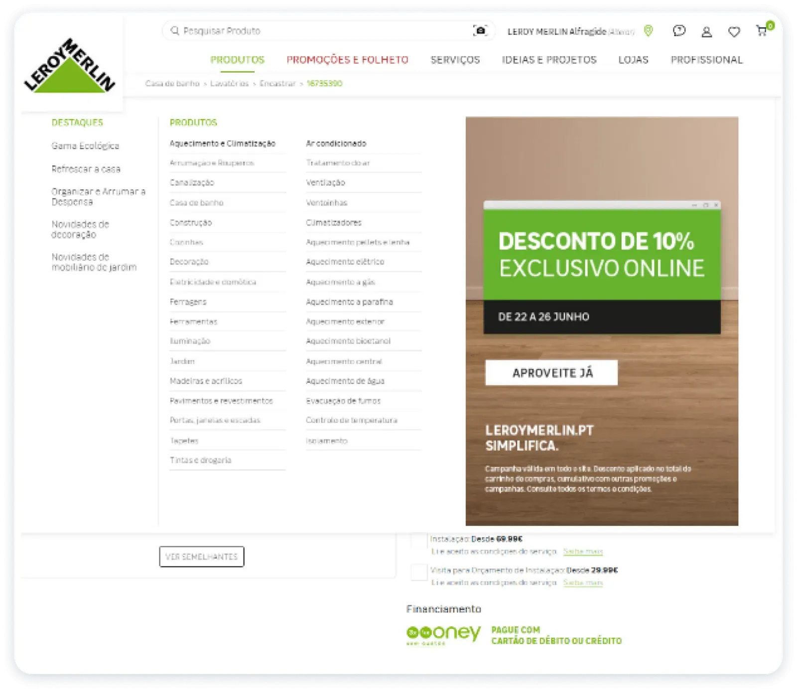
Task: Open Organizar e Arrumar a Despensa
Action: 98,197
